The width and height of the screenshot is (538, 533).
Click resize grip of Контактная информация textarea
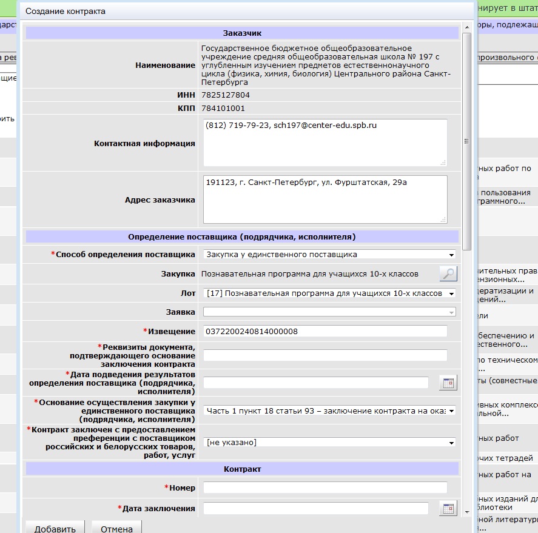coord(443,163)
